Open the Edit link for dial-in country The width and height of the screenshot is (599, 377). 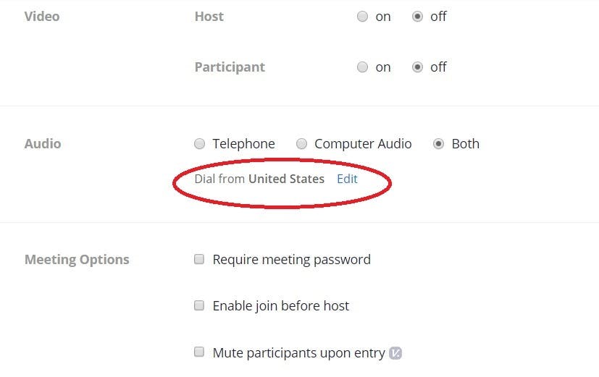347,179
